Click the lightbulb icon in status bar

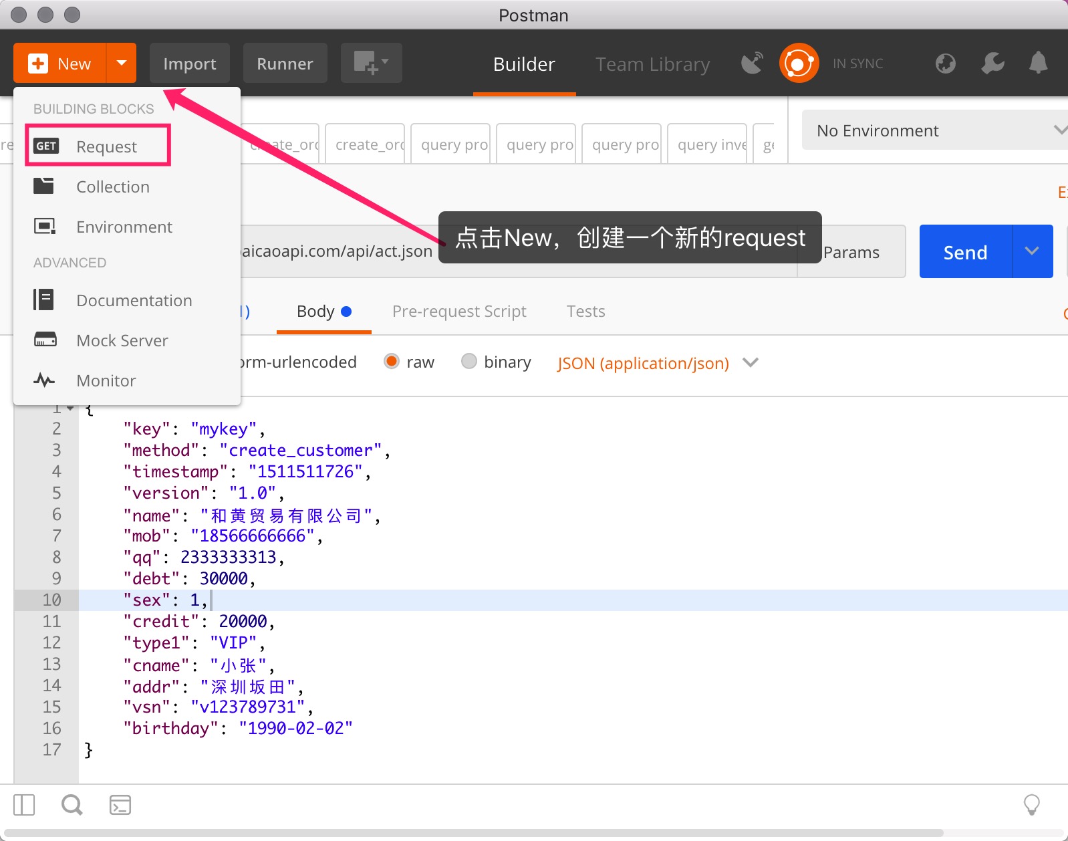click(x=1032, y=805)
